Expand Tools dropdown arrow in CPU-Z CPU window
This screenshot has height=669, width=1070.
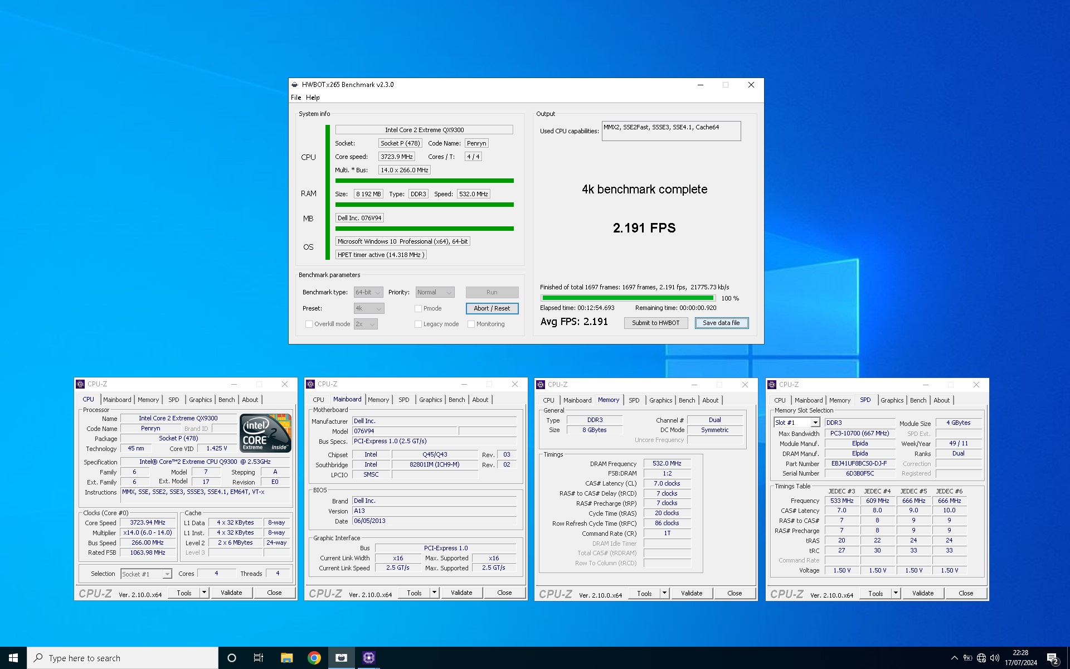[x=204, y=593]
